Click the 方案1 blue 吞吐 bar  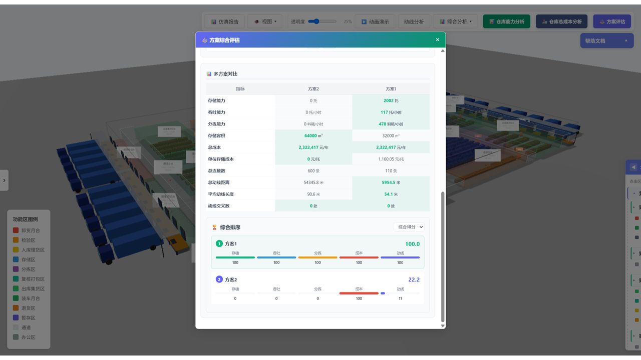276,257
